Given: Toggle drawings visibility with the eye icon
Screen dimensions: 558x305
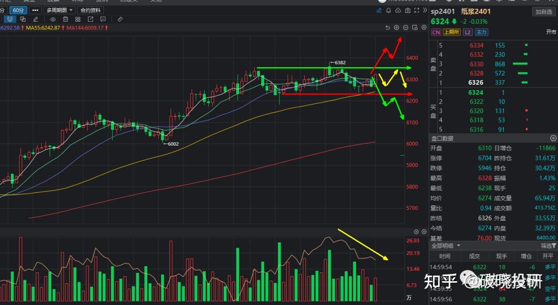Looking at the screenshot, I should (53, 19).
